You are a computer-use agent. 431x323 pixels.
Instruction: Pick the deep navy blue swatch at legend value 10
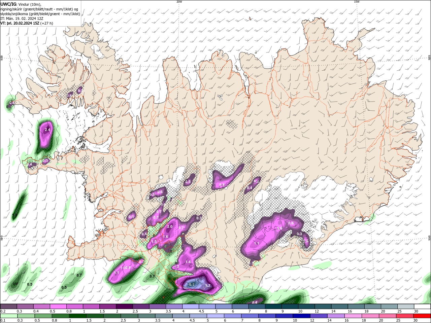click(x=301, y=316)
